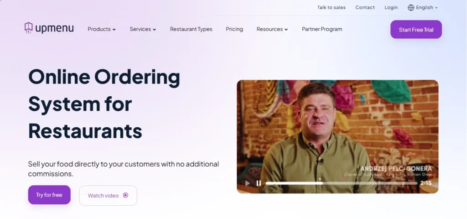Open the Contact link
This screenshot has height=219, width=467.
coord(365,8)
